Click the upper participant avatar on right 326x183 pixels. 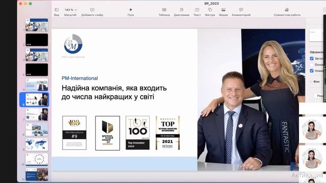click(312, 130)
